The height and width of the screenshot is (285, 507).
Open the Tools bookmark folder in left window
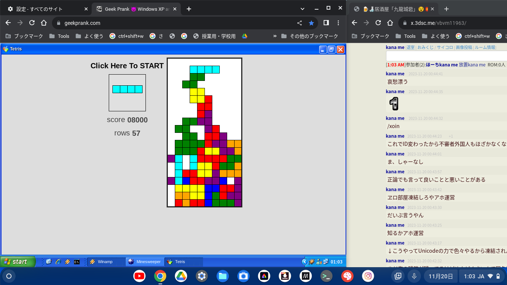(x=60, y=36)
